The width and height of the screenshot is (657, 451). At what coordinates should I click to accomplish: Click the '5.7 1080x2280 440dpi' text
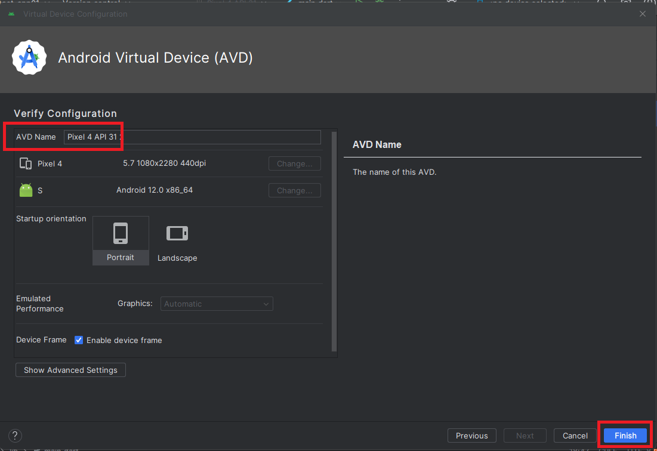tap(164, 163)
